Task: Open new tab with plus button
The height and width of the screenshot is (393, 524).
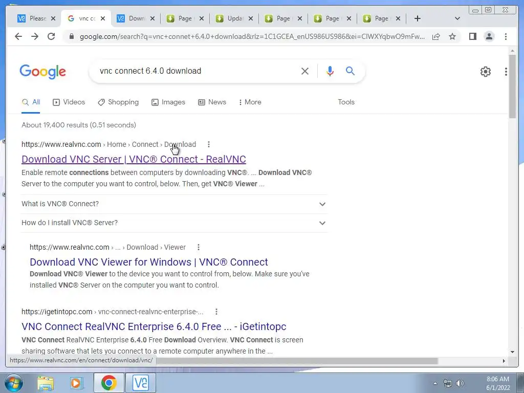Action: coord(418,18)
